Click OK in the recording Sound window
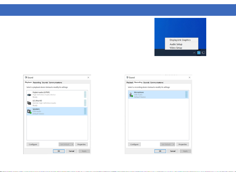The width and height of the screenshot is (236, 172). [x=160, y=151]
